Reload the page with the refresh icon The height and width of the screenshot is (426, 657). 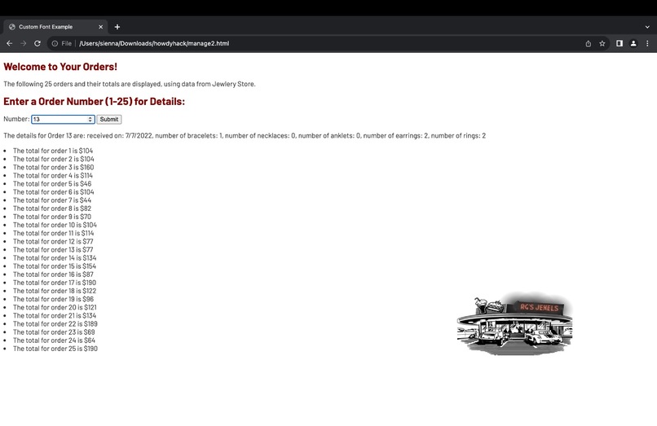pos(37,43)
